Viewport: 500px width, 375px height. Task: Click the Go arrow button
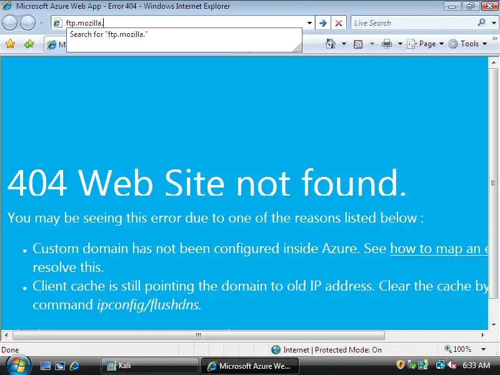(322, 23)
